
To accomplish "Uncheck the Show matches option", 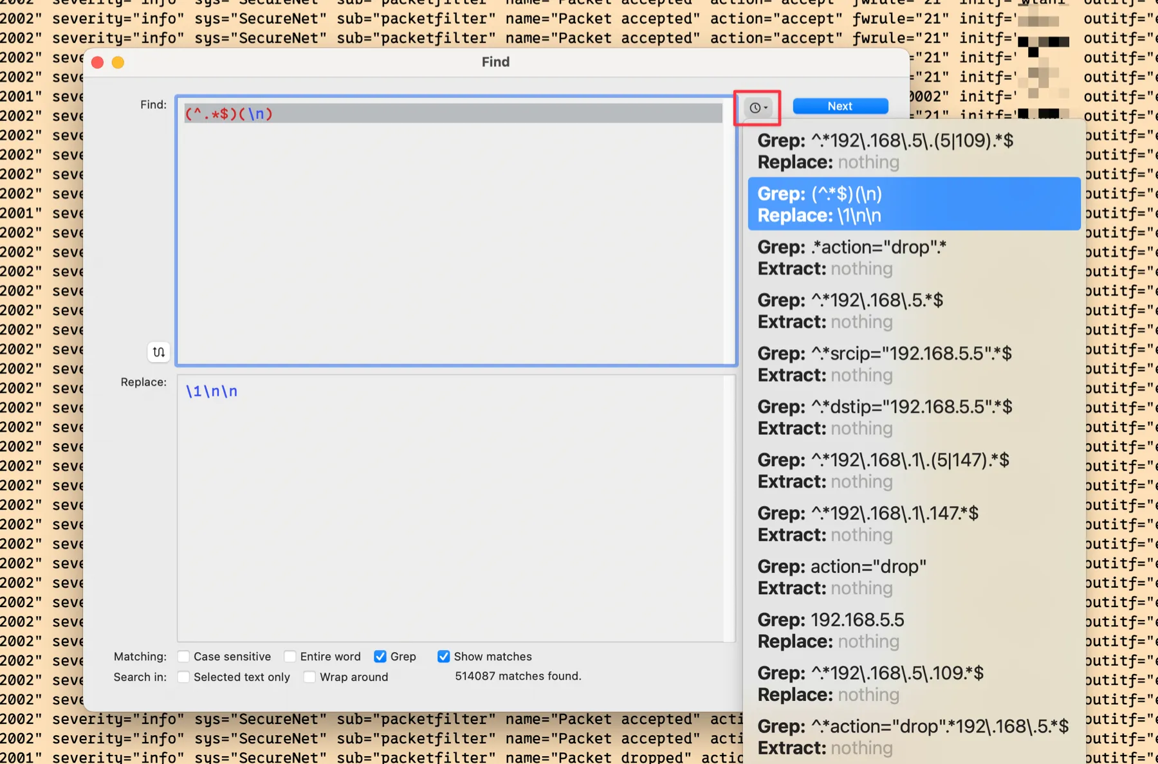I will (443, 656).
